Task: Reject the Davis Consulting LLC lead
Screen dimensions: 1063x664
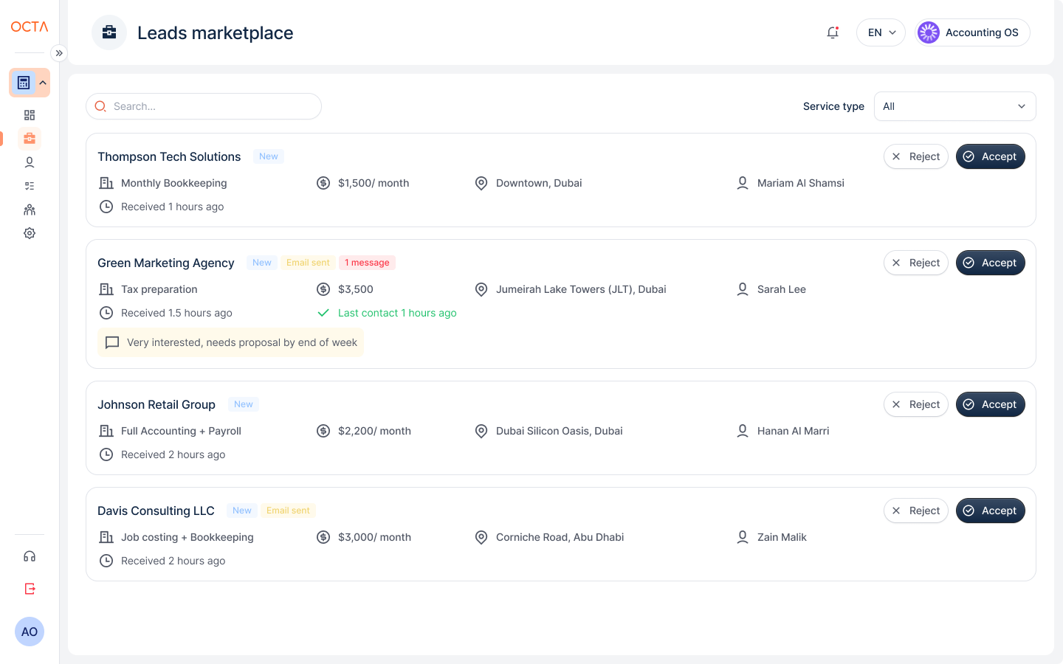Action: tap(916, 511)
